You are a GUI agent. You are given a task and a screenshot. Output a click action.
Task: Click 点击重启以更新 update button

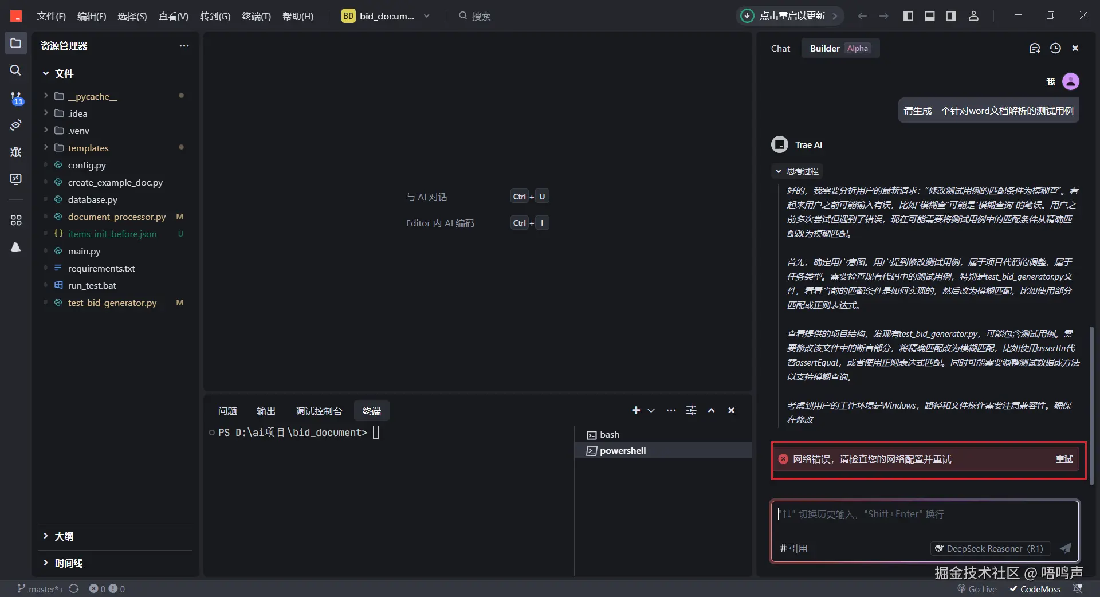click(791, 16)
